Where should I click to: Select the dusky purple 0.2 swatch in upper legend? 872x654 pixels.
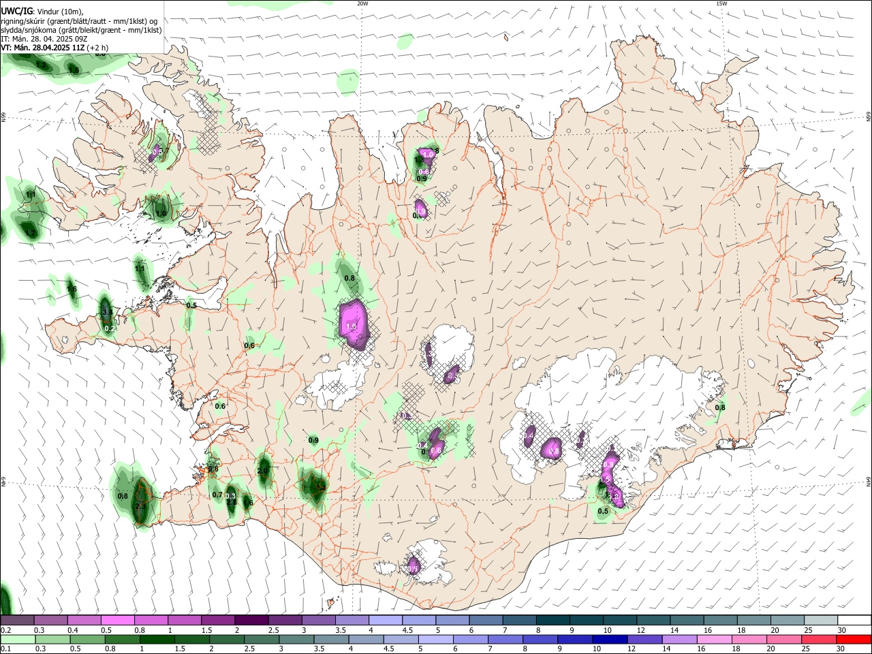click(17, 620)
